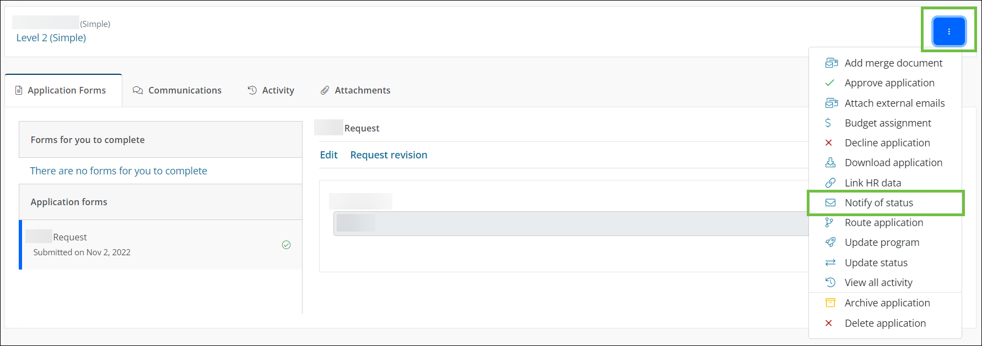Open the Level 2 (Simple) link
982x346 pixels.
pyautogui.click(x=51, y=38)
